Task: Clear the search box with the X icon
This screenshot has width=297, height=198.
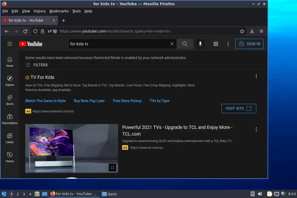Action: 172,44
